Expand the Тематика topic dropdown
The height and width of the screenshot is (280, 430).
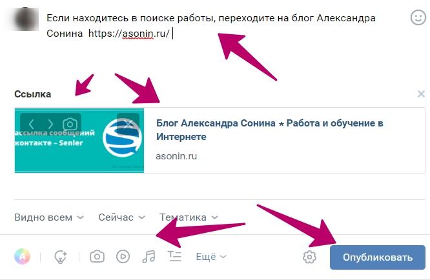(x=189, y=217)
